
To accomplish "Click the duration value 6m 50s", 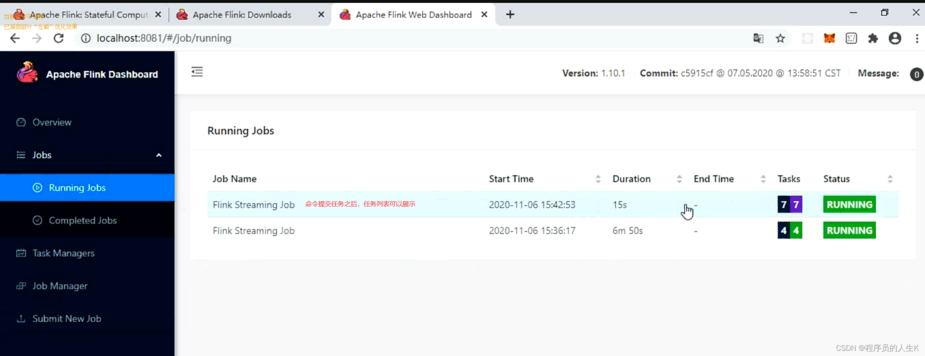I will (628, 231).
